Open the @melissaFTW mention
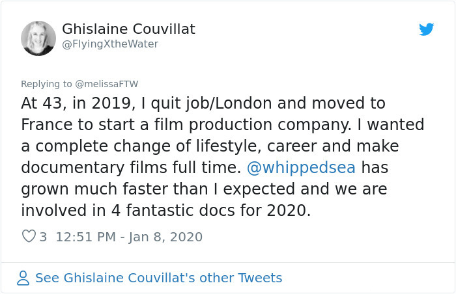 tap(107, 84)
